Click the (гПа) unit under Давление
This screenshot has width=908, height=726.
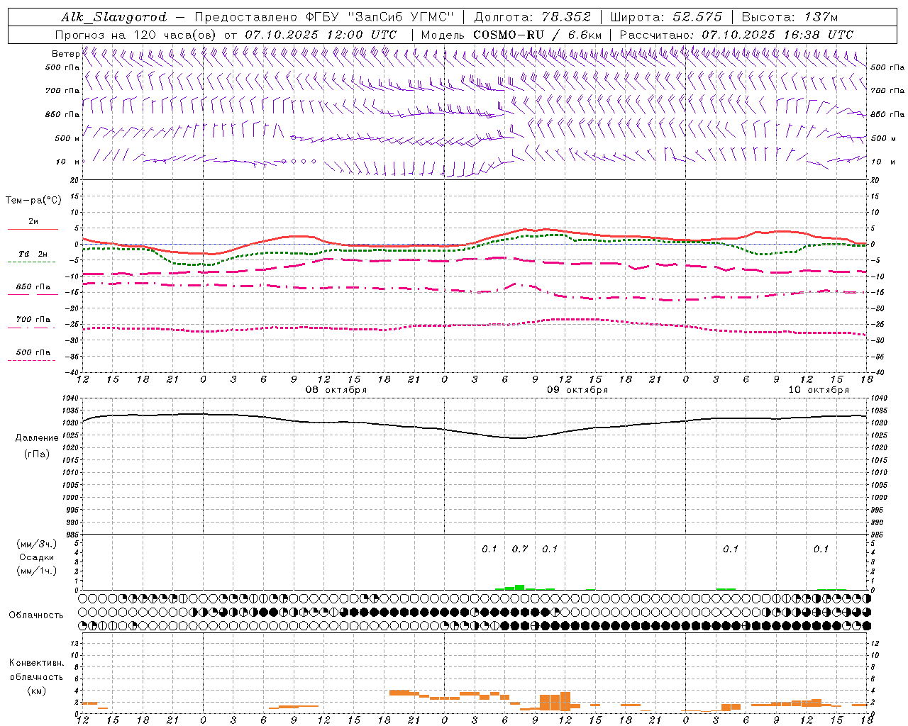pyautogui.click(x=36, y=454)
